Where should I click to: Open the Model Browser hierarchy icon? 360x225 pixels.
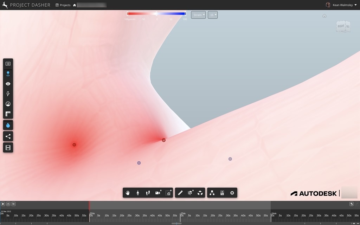(212, 193)
